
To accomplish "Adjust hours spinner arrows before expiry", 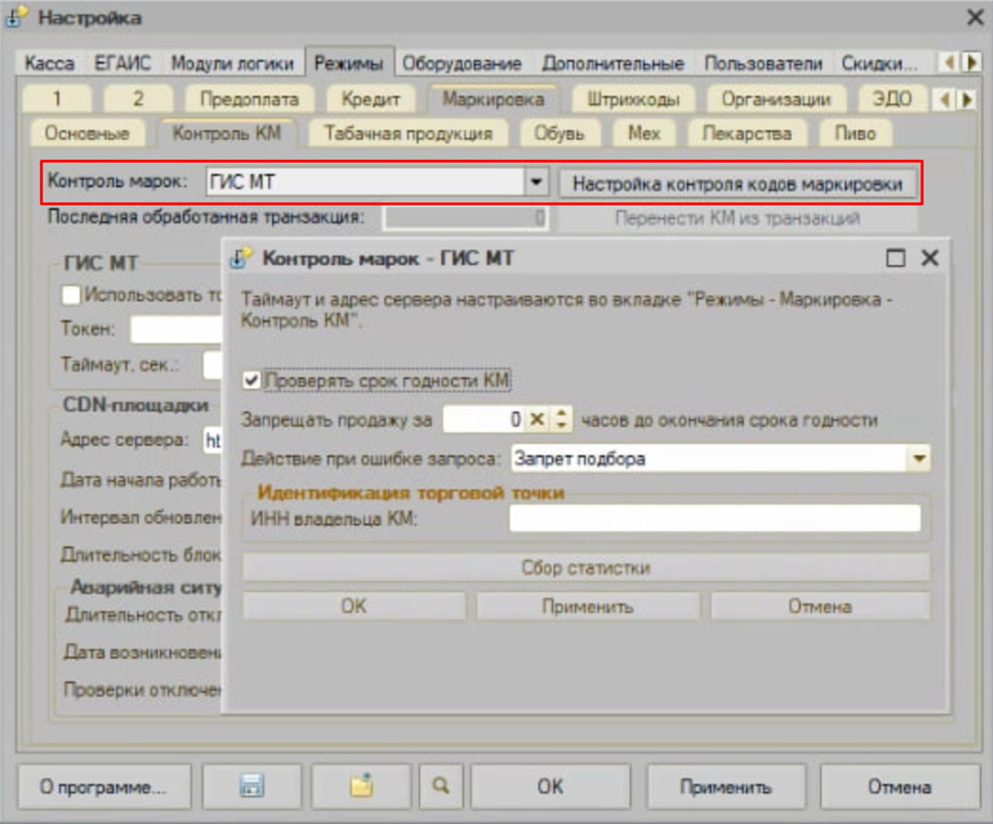I will click(x=562, y=420).
